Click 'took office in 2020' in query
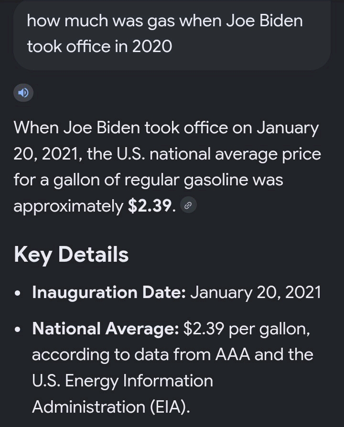This screenshot has height=427, width=344. point(99,46)
